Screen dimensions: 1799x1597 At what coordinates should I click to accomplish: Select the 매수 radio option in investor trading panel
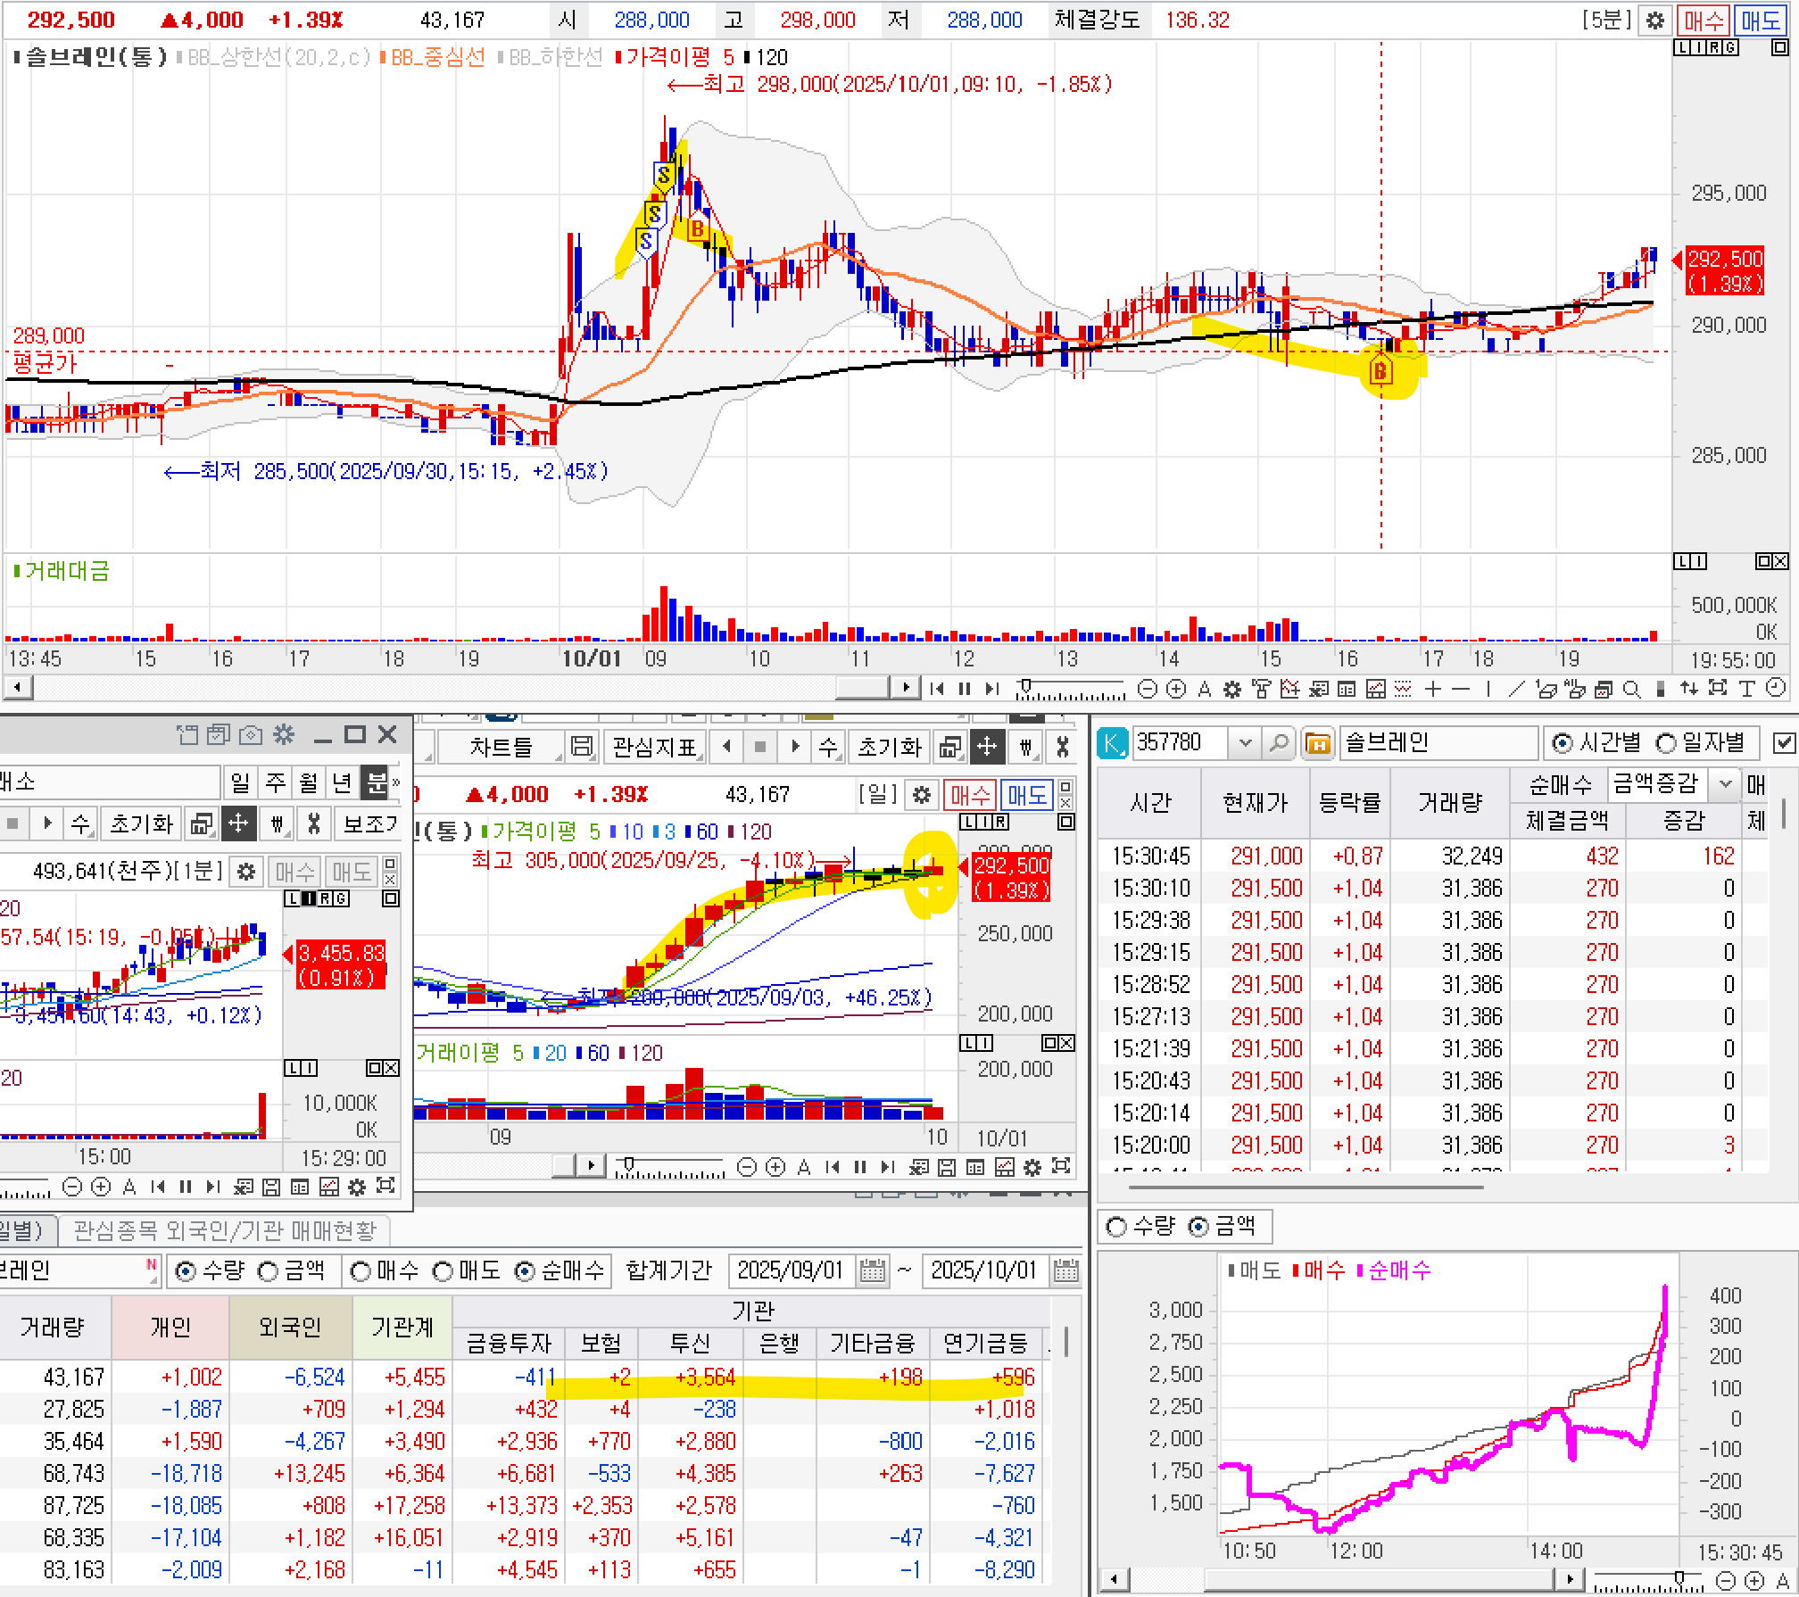coord(361,1271)
